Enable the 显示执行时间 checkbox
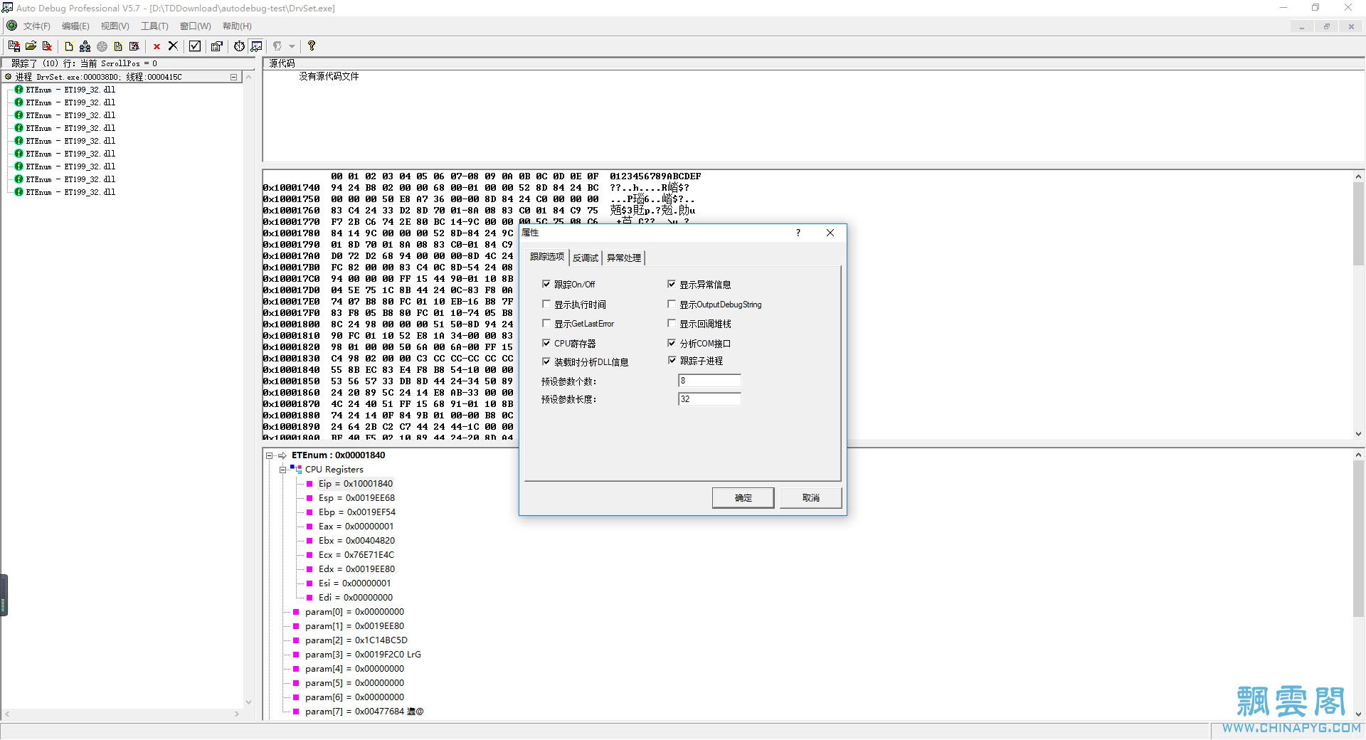The image size is (1366, 740). (x=546, y=304)
